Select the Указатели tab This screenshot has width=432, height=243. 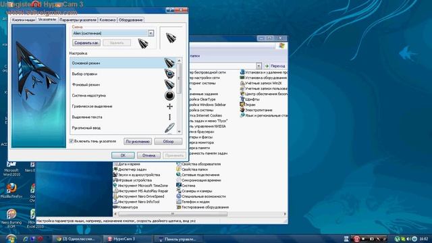pyautogui.click(x=47, y=20)
